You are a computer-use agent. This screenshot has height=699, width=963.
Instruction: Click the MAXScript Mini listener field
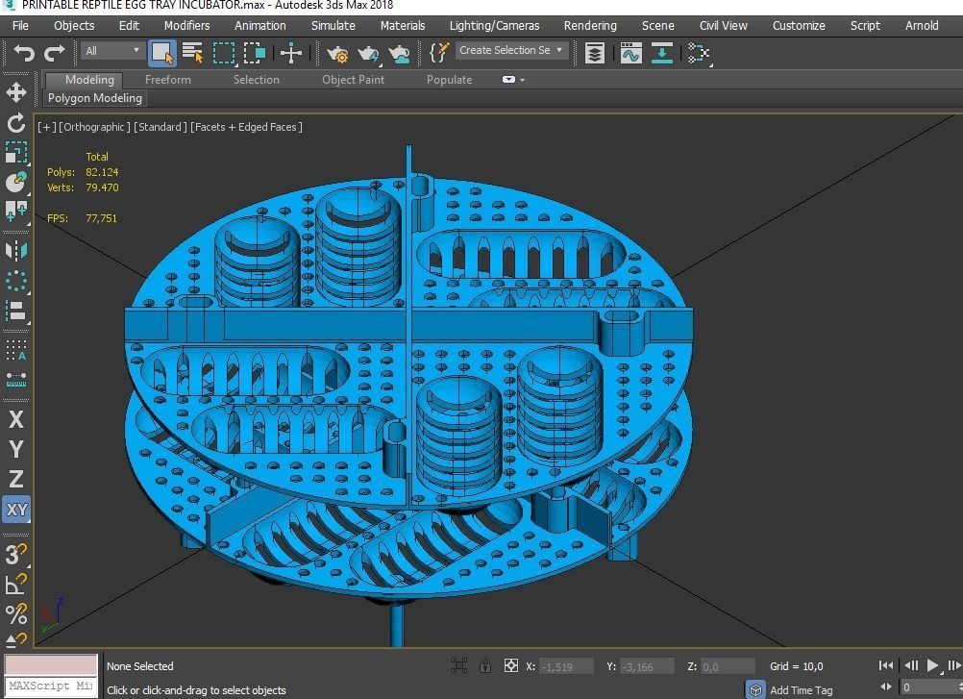(51, 686)
